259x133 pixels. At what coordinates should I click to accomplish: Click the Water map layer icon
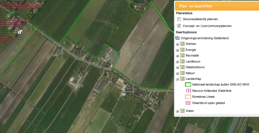pyautogui.click(x=182, y=111)
